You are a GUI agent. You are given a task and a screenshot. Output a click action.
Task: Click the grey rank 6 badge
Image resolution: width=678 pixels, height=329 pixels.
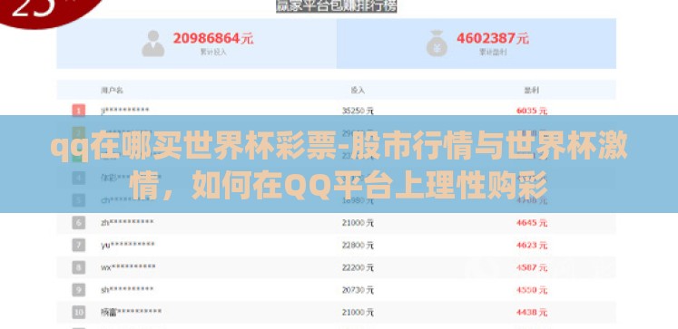79,223
